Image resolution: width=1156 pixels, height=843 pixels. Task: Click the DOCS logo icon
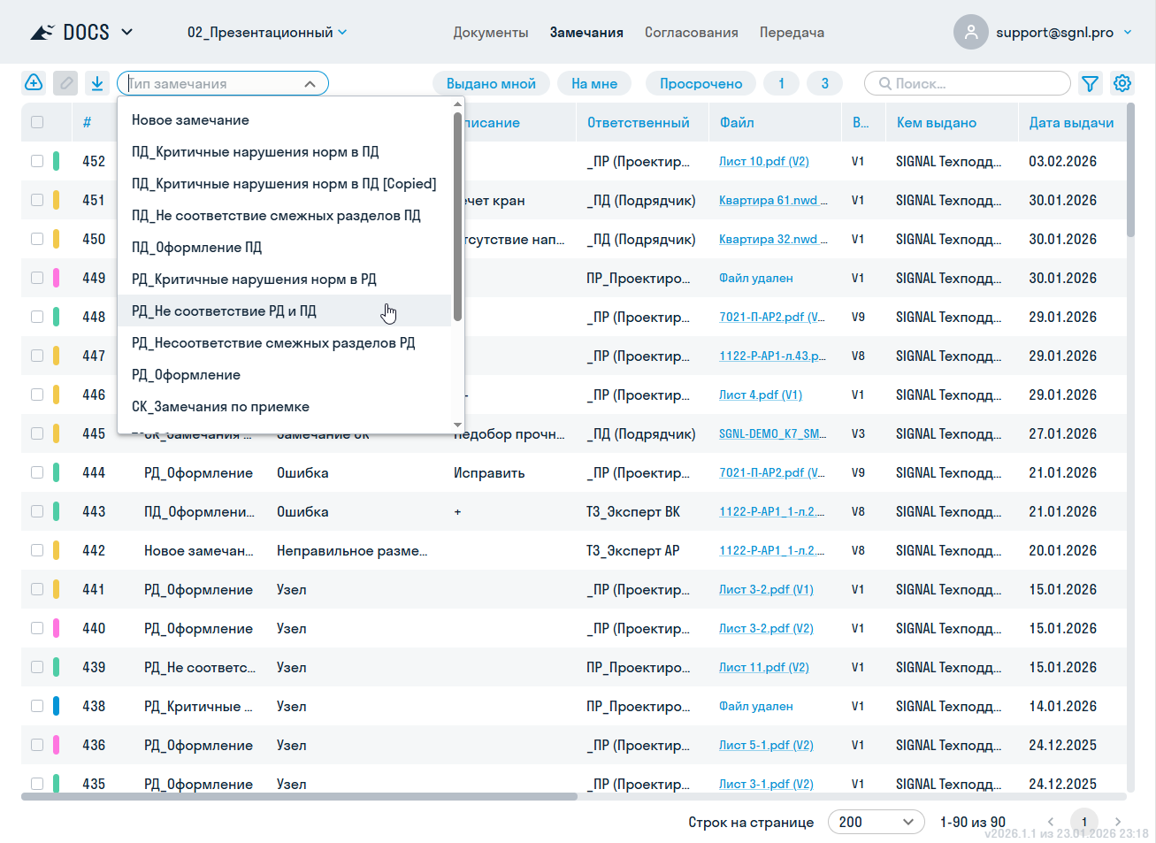(x=42, y=33)
